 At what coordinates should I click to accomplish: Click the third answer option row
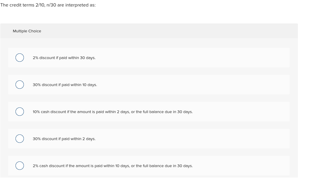pos(149,112)
